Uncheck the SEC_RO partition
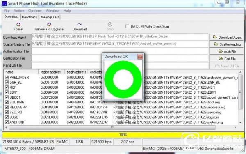 7,112
